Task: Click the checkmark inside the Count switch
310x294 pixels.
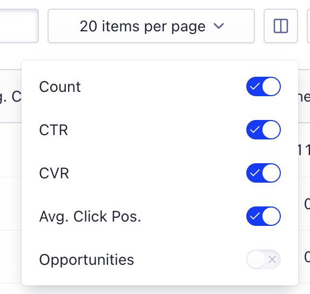Action: (255, 86)
